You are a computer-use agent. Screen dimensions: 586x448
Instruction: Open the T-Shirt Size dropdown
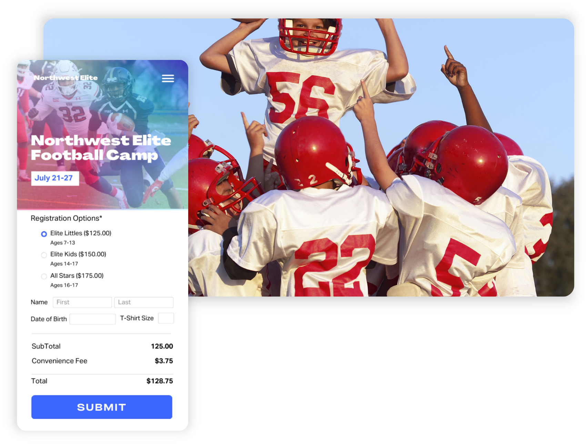[166, 318]
